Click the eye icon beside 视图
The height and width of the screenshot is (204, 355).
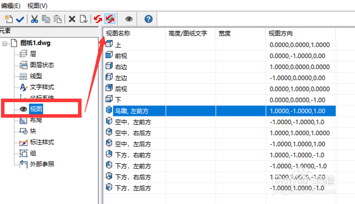[24, 109]
